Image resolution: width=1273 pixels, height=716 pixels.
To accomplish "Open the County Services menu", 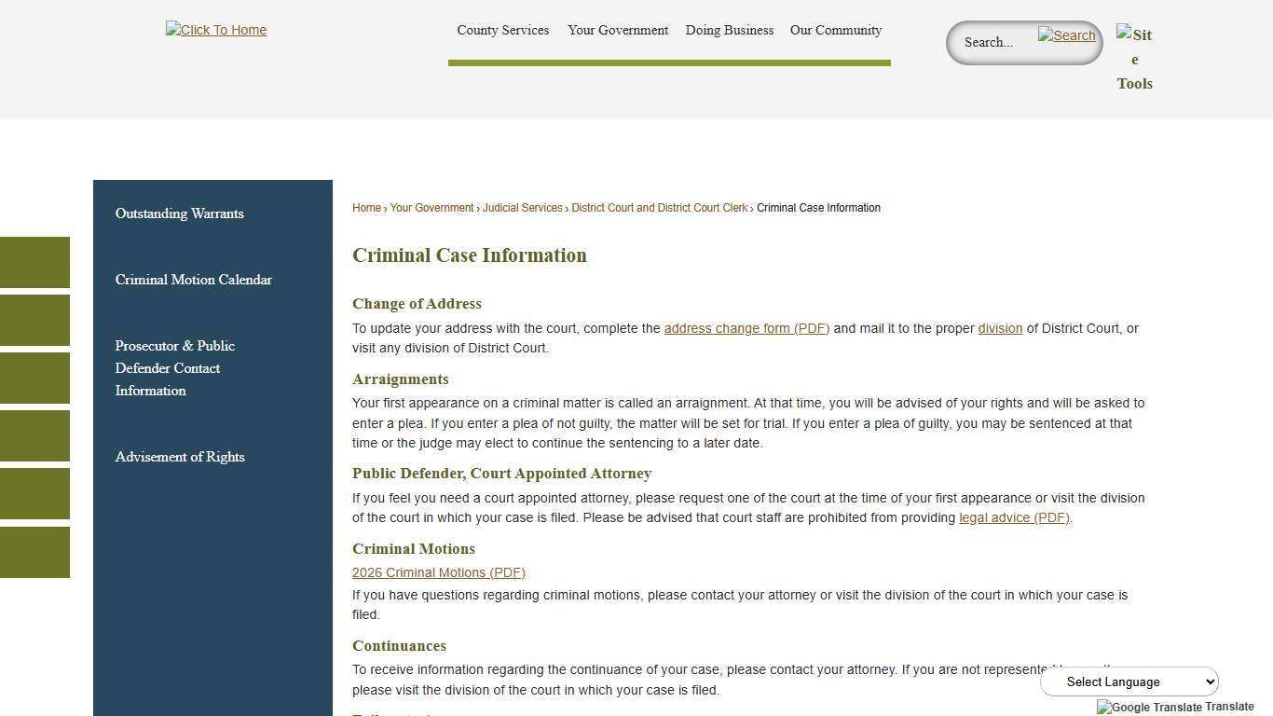I will (x=502, y=30).
